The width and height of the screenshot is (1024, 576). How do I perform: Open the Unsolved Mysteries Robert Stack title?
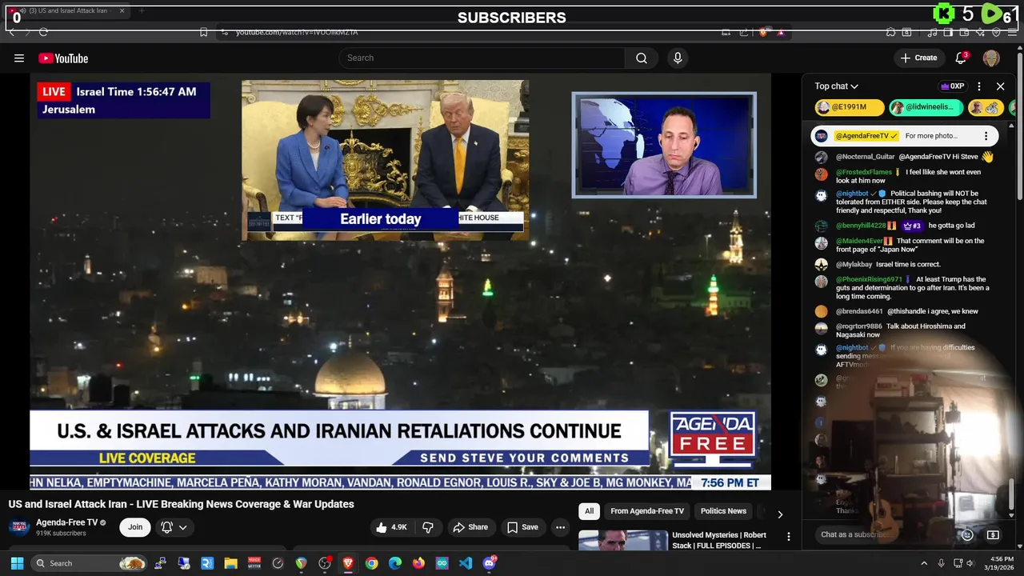click(719, 540)
